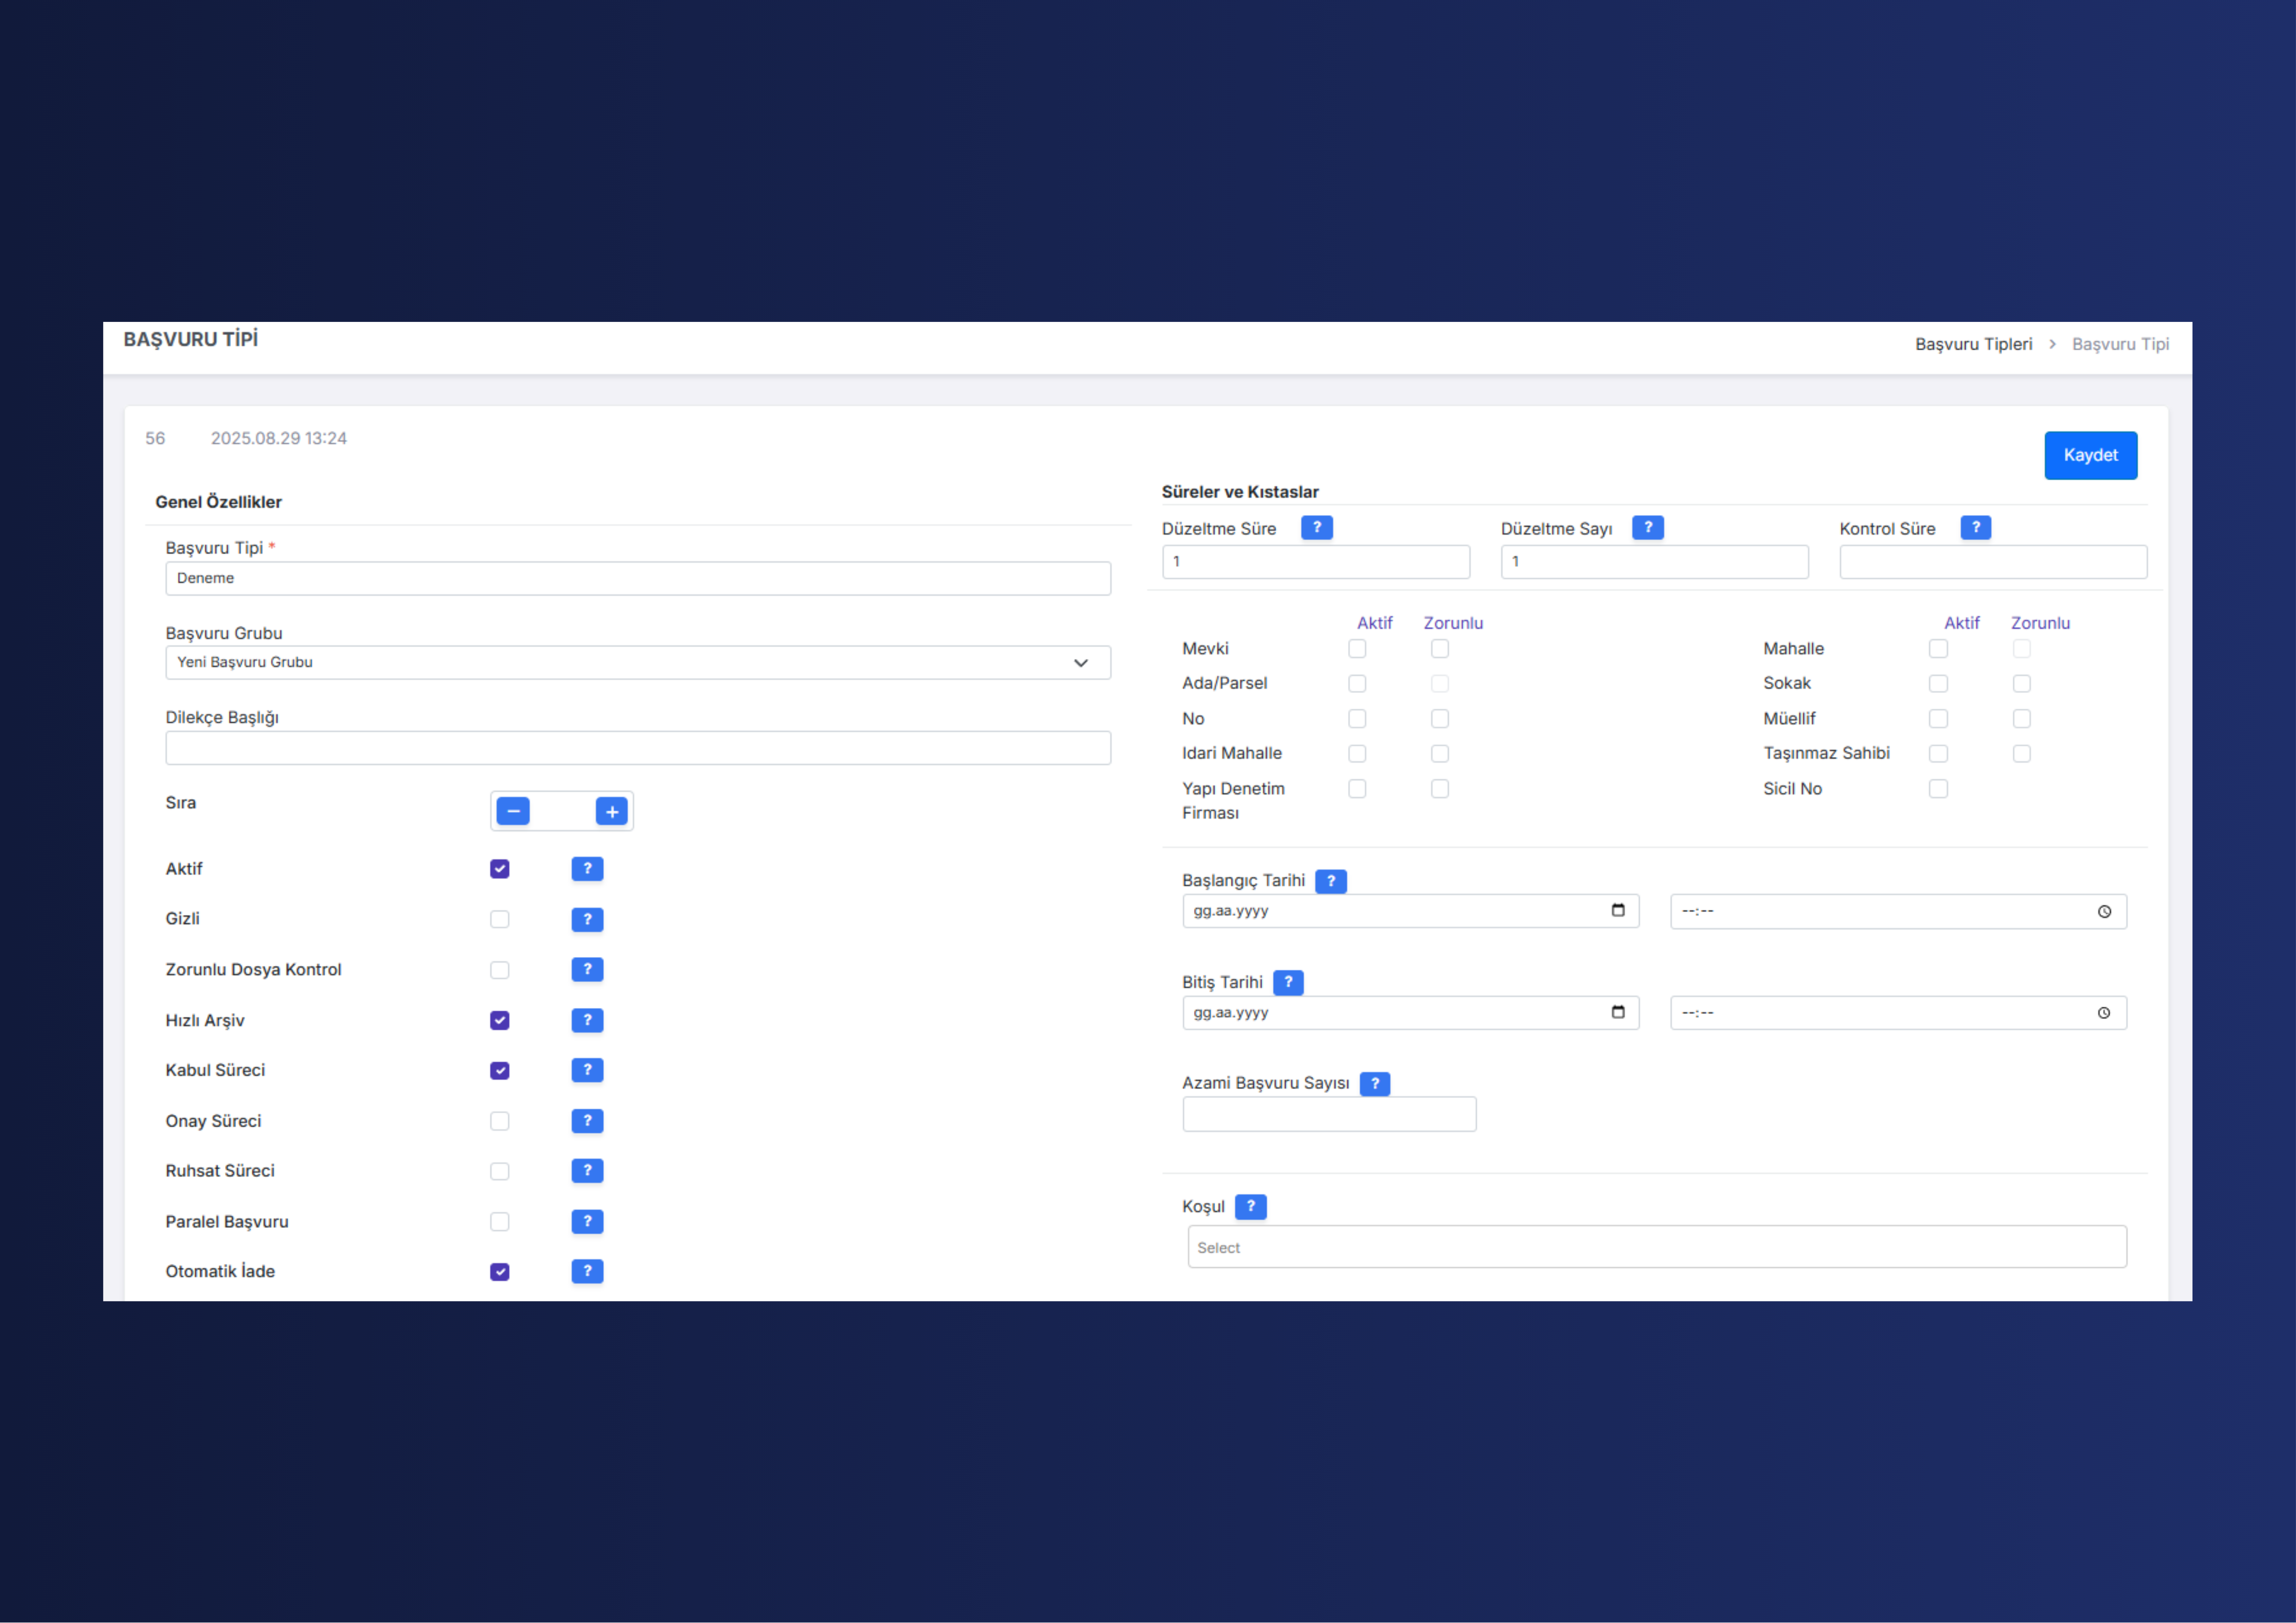Show help for Hızlı Arşiv
This screenshot has width=2296, height=1623.
[x=587, y=1020]
